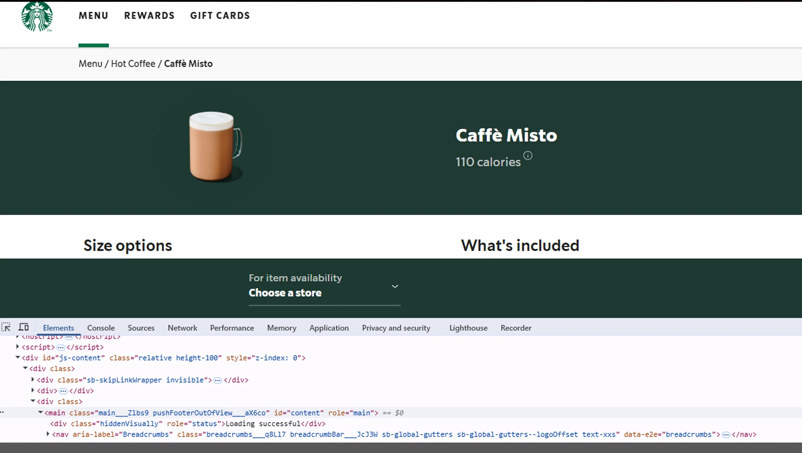The height and width of the screenshot is (453, 802).
Task: Open the calories info icon
Action: (x=528, y=156)
